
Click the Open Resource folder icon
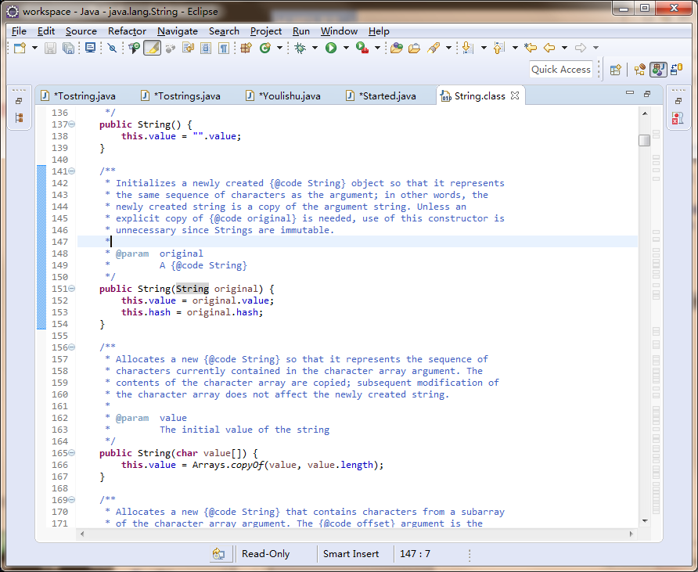[x=415, y=48]
